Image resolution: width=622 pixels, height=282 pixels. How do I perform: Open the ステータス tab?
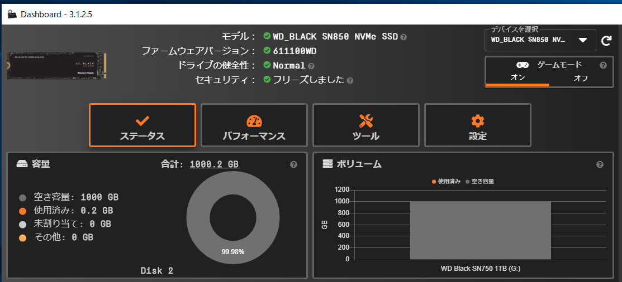143,125
